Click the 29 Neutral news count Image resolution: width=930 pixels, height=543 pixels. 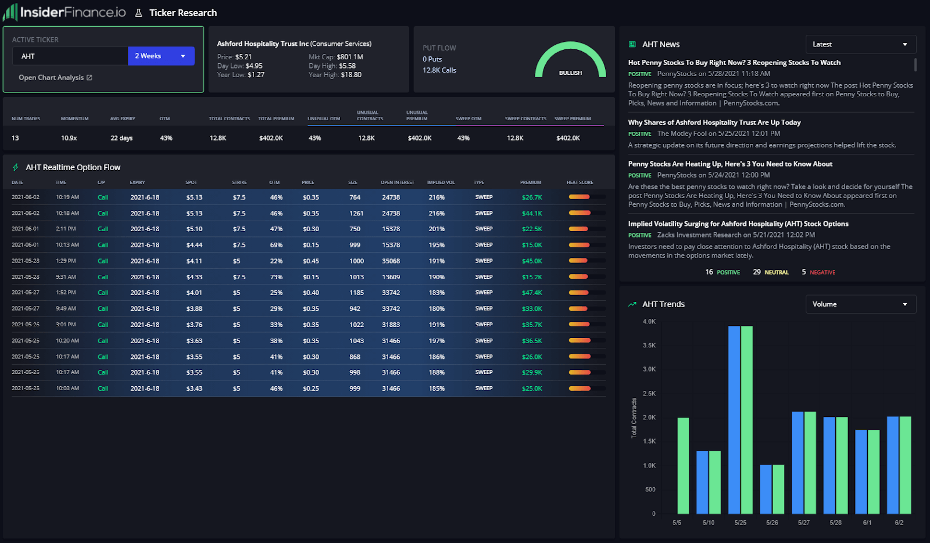[771, 272]
